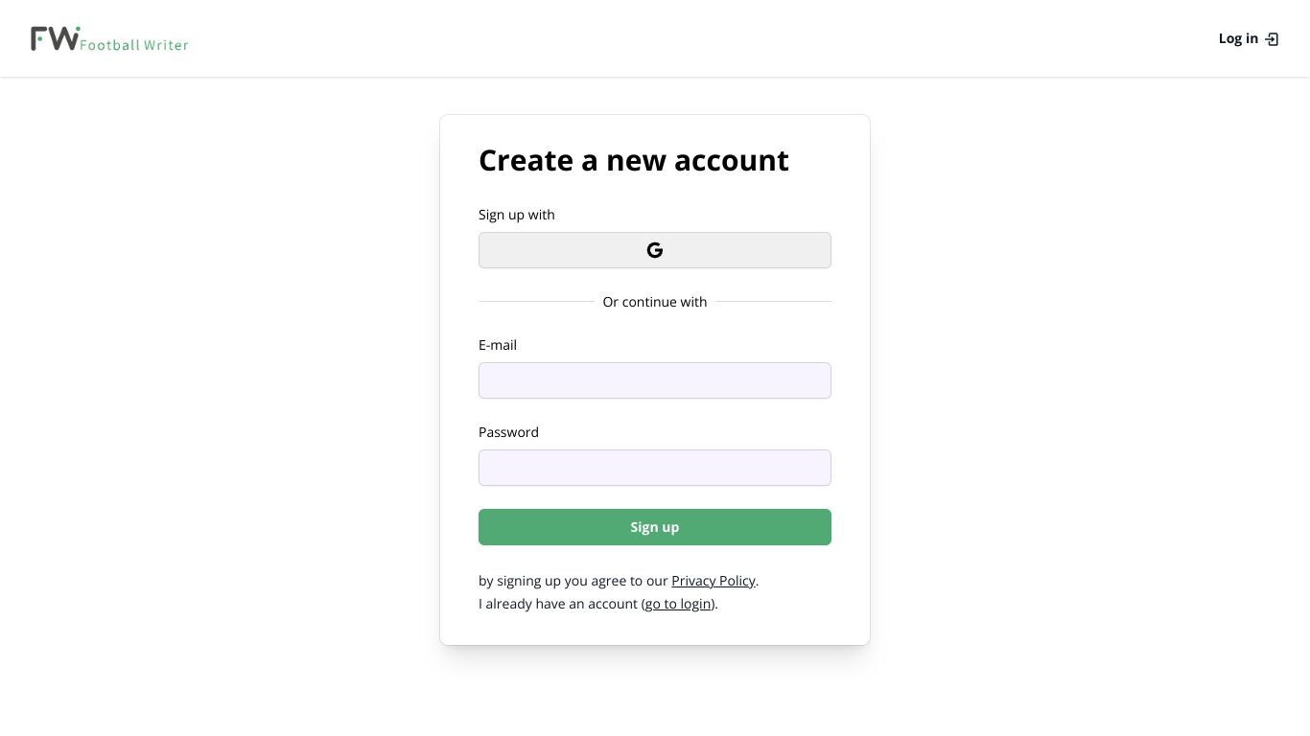The width and height of the screenshot is (1310, 736).
Task: Click the E-mail field label
Action: point(498,345)
